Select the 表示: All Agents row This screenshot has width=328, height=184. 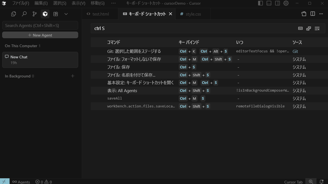(x=209, y=91)
